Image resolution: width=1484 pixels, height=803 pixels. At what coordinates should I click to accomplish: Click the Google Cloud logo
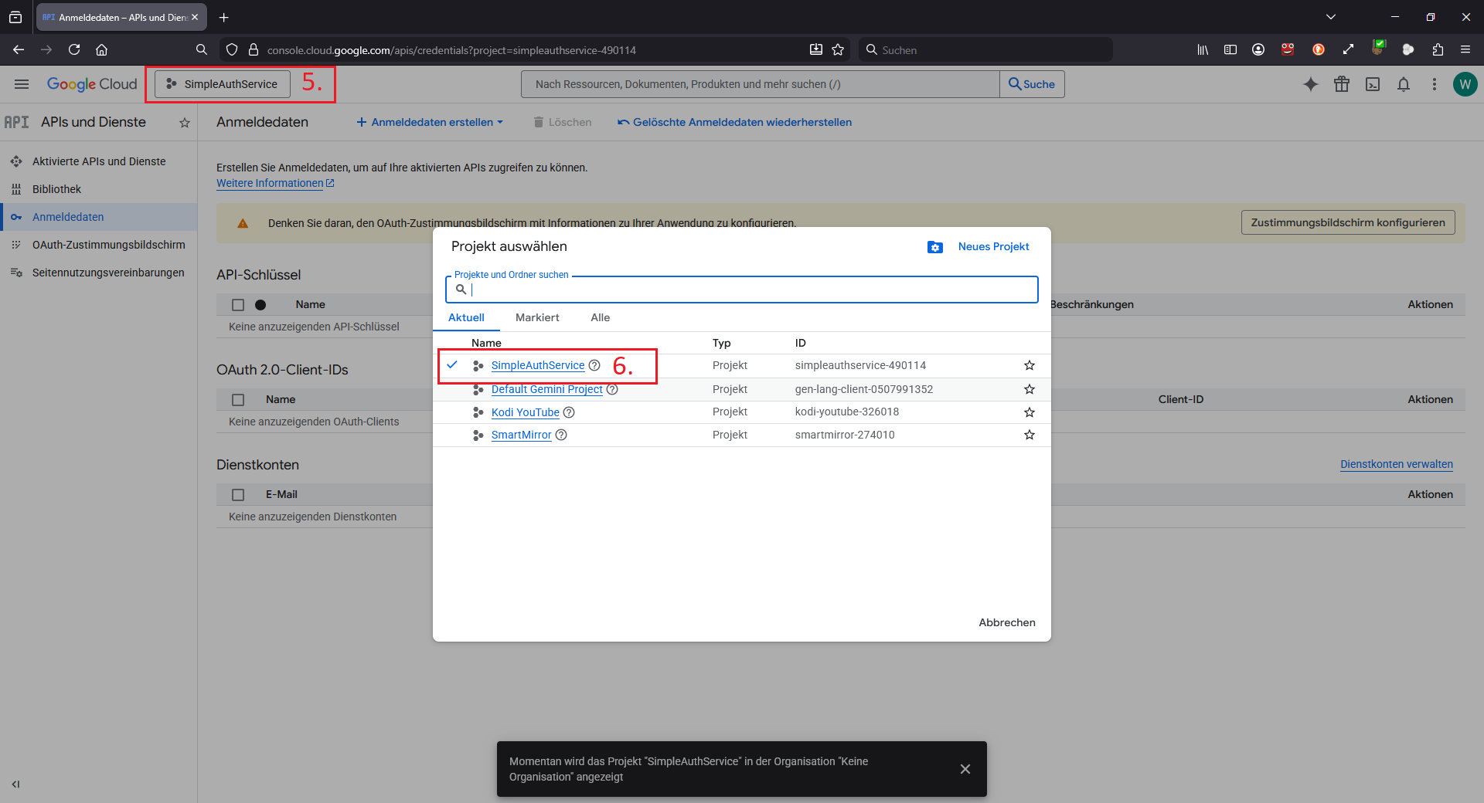(x=92, y=84)
